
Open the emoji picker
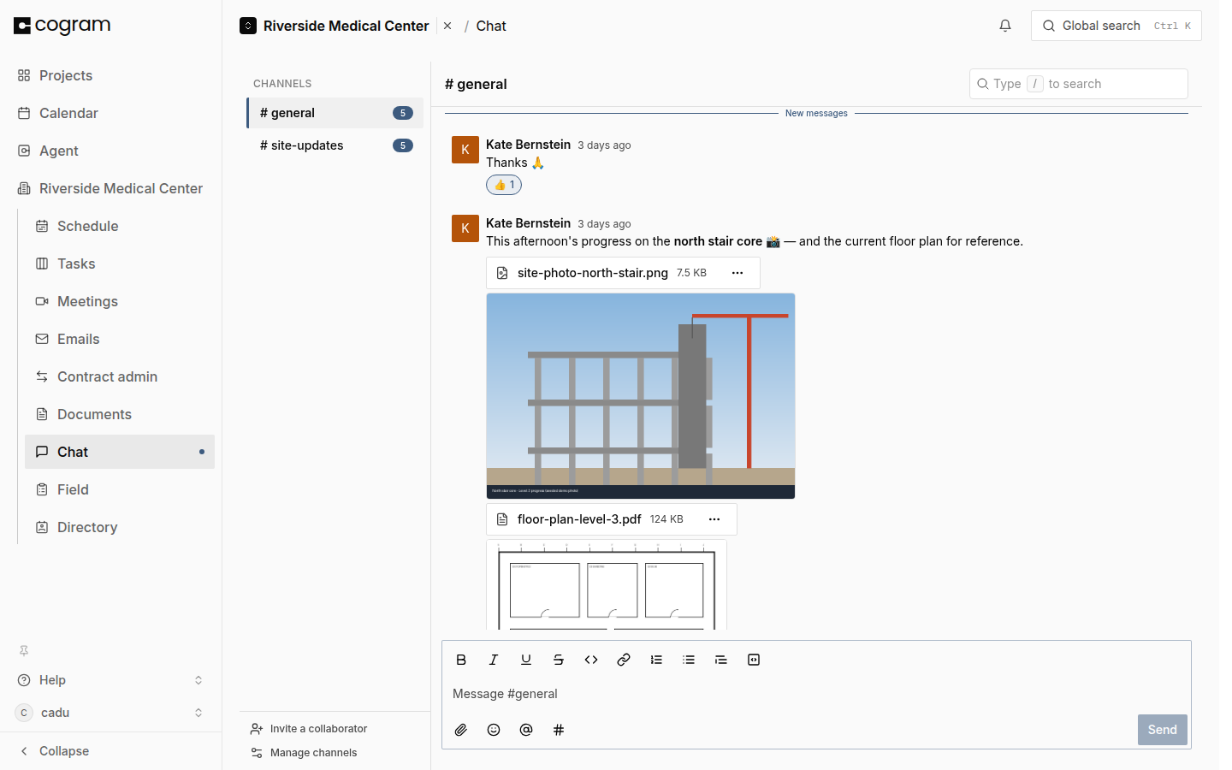494,730
